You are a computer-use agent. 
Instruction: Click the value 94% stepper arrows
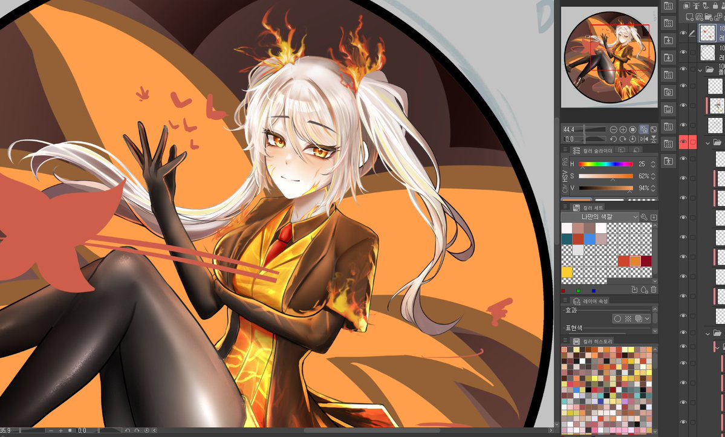coord(653,188)
